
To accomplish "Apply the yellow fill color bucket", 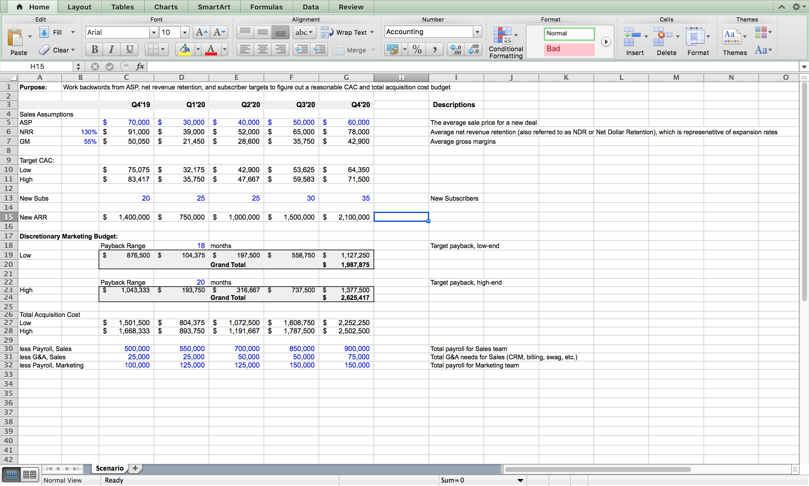I will click(x=185, y=49).
